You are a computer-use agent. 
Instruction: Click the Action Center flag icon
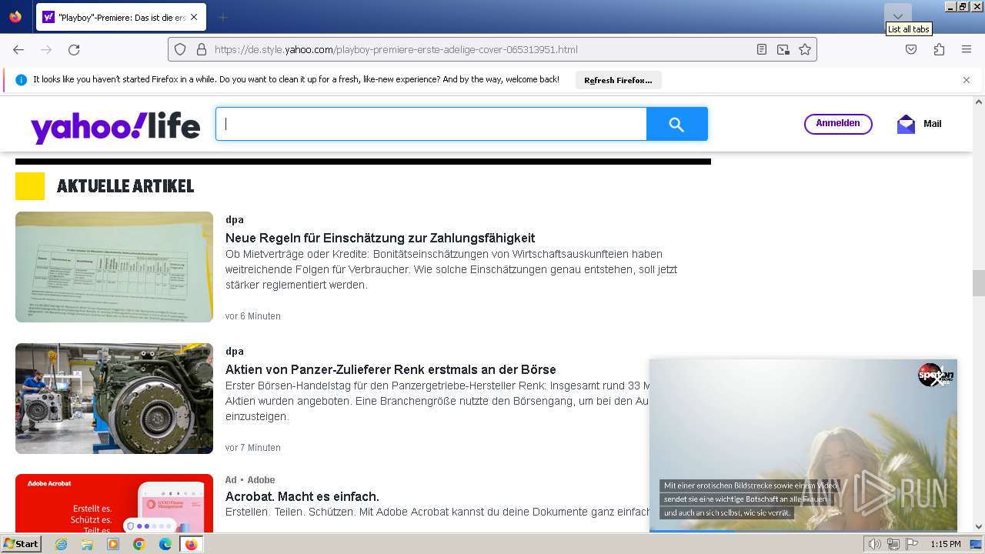912,544
